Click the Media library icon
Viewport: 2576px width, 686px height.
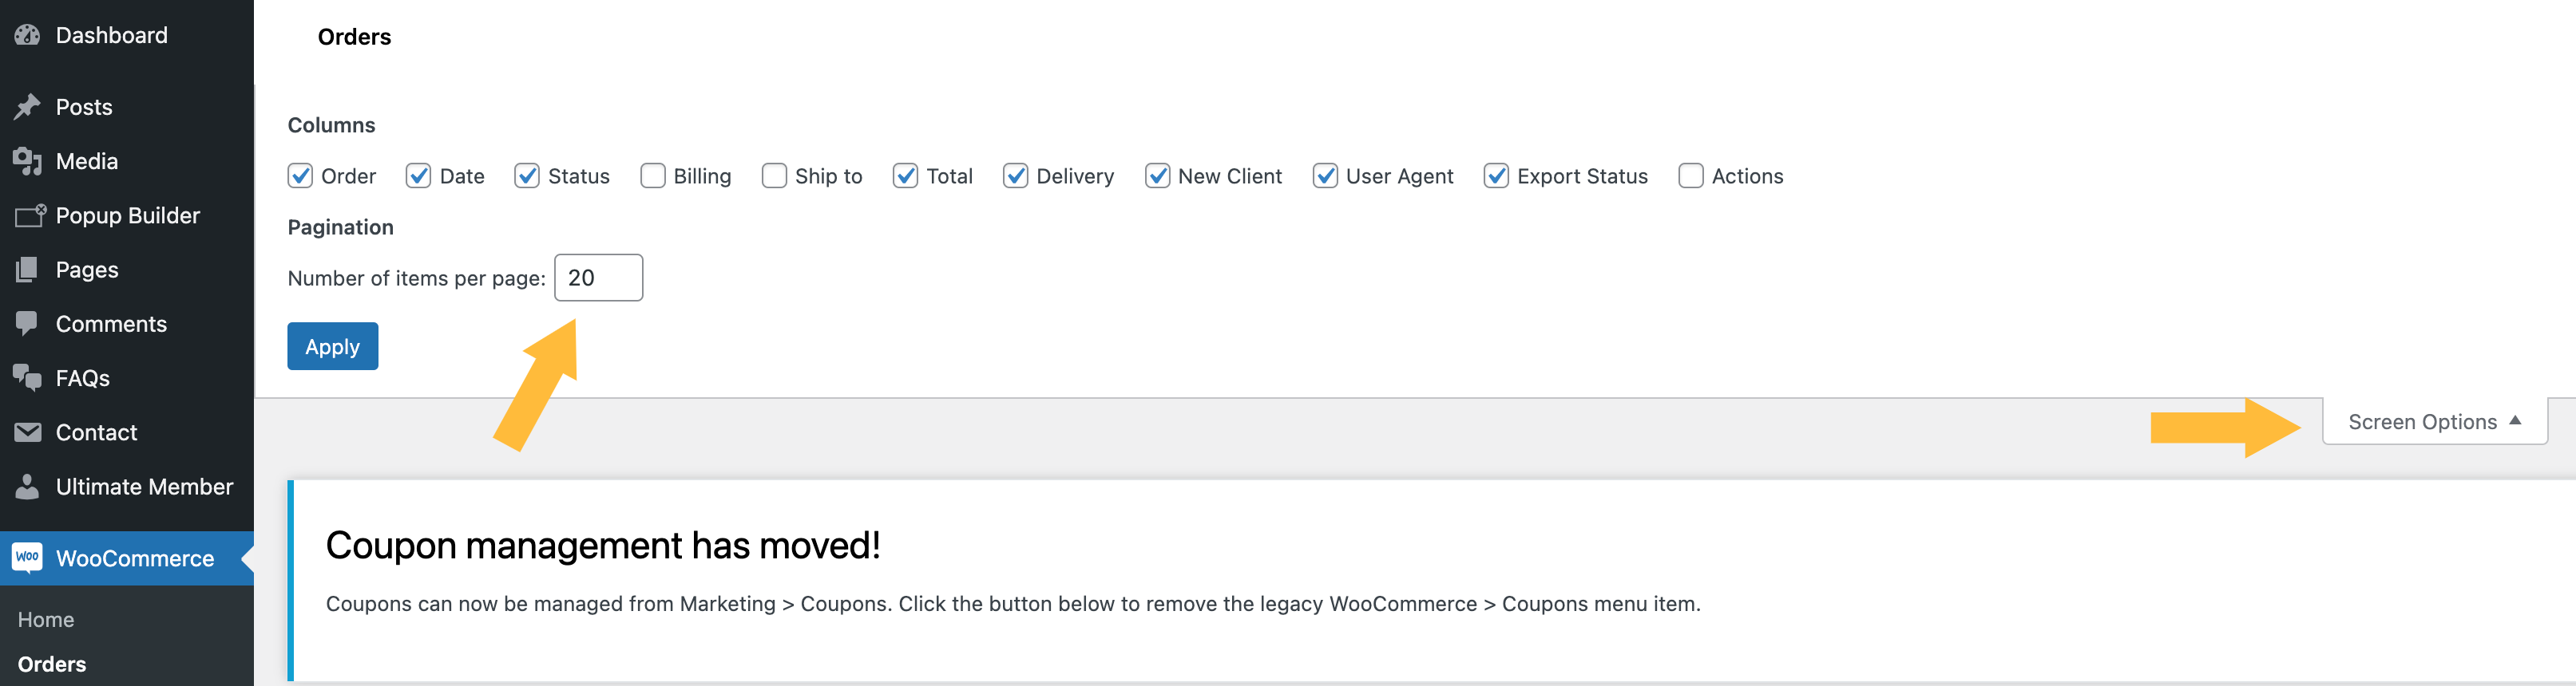pos(28,161)
